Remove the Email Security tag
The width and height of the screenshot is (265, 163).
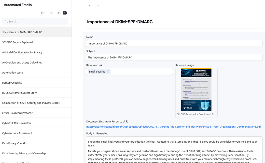[108, 72]
